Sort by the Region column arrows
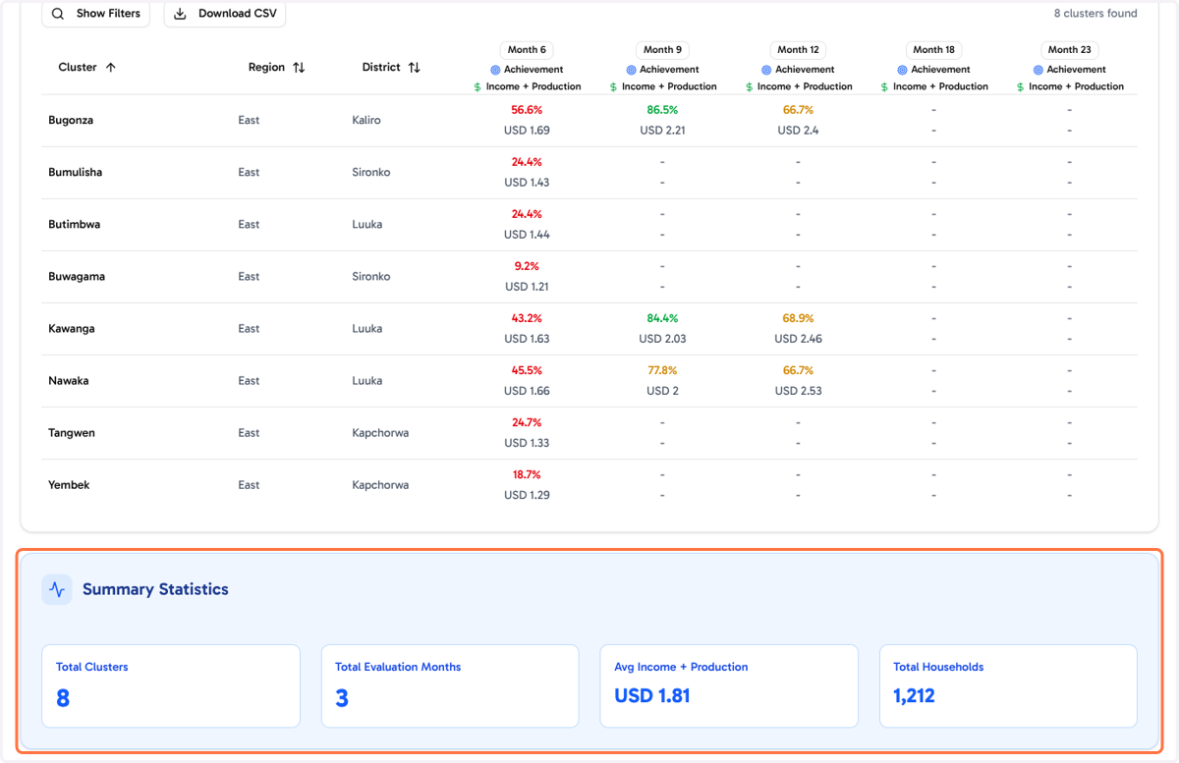The height and width of the screenshot is (763, 1179). 299,68
